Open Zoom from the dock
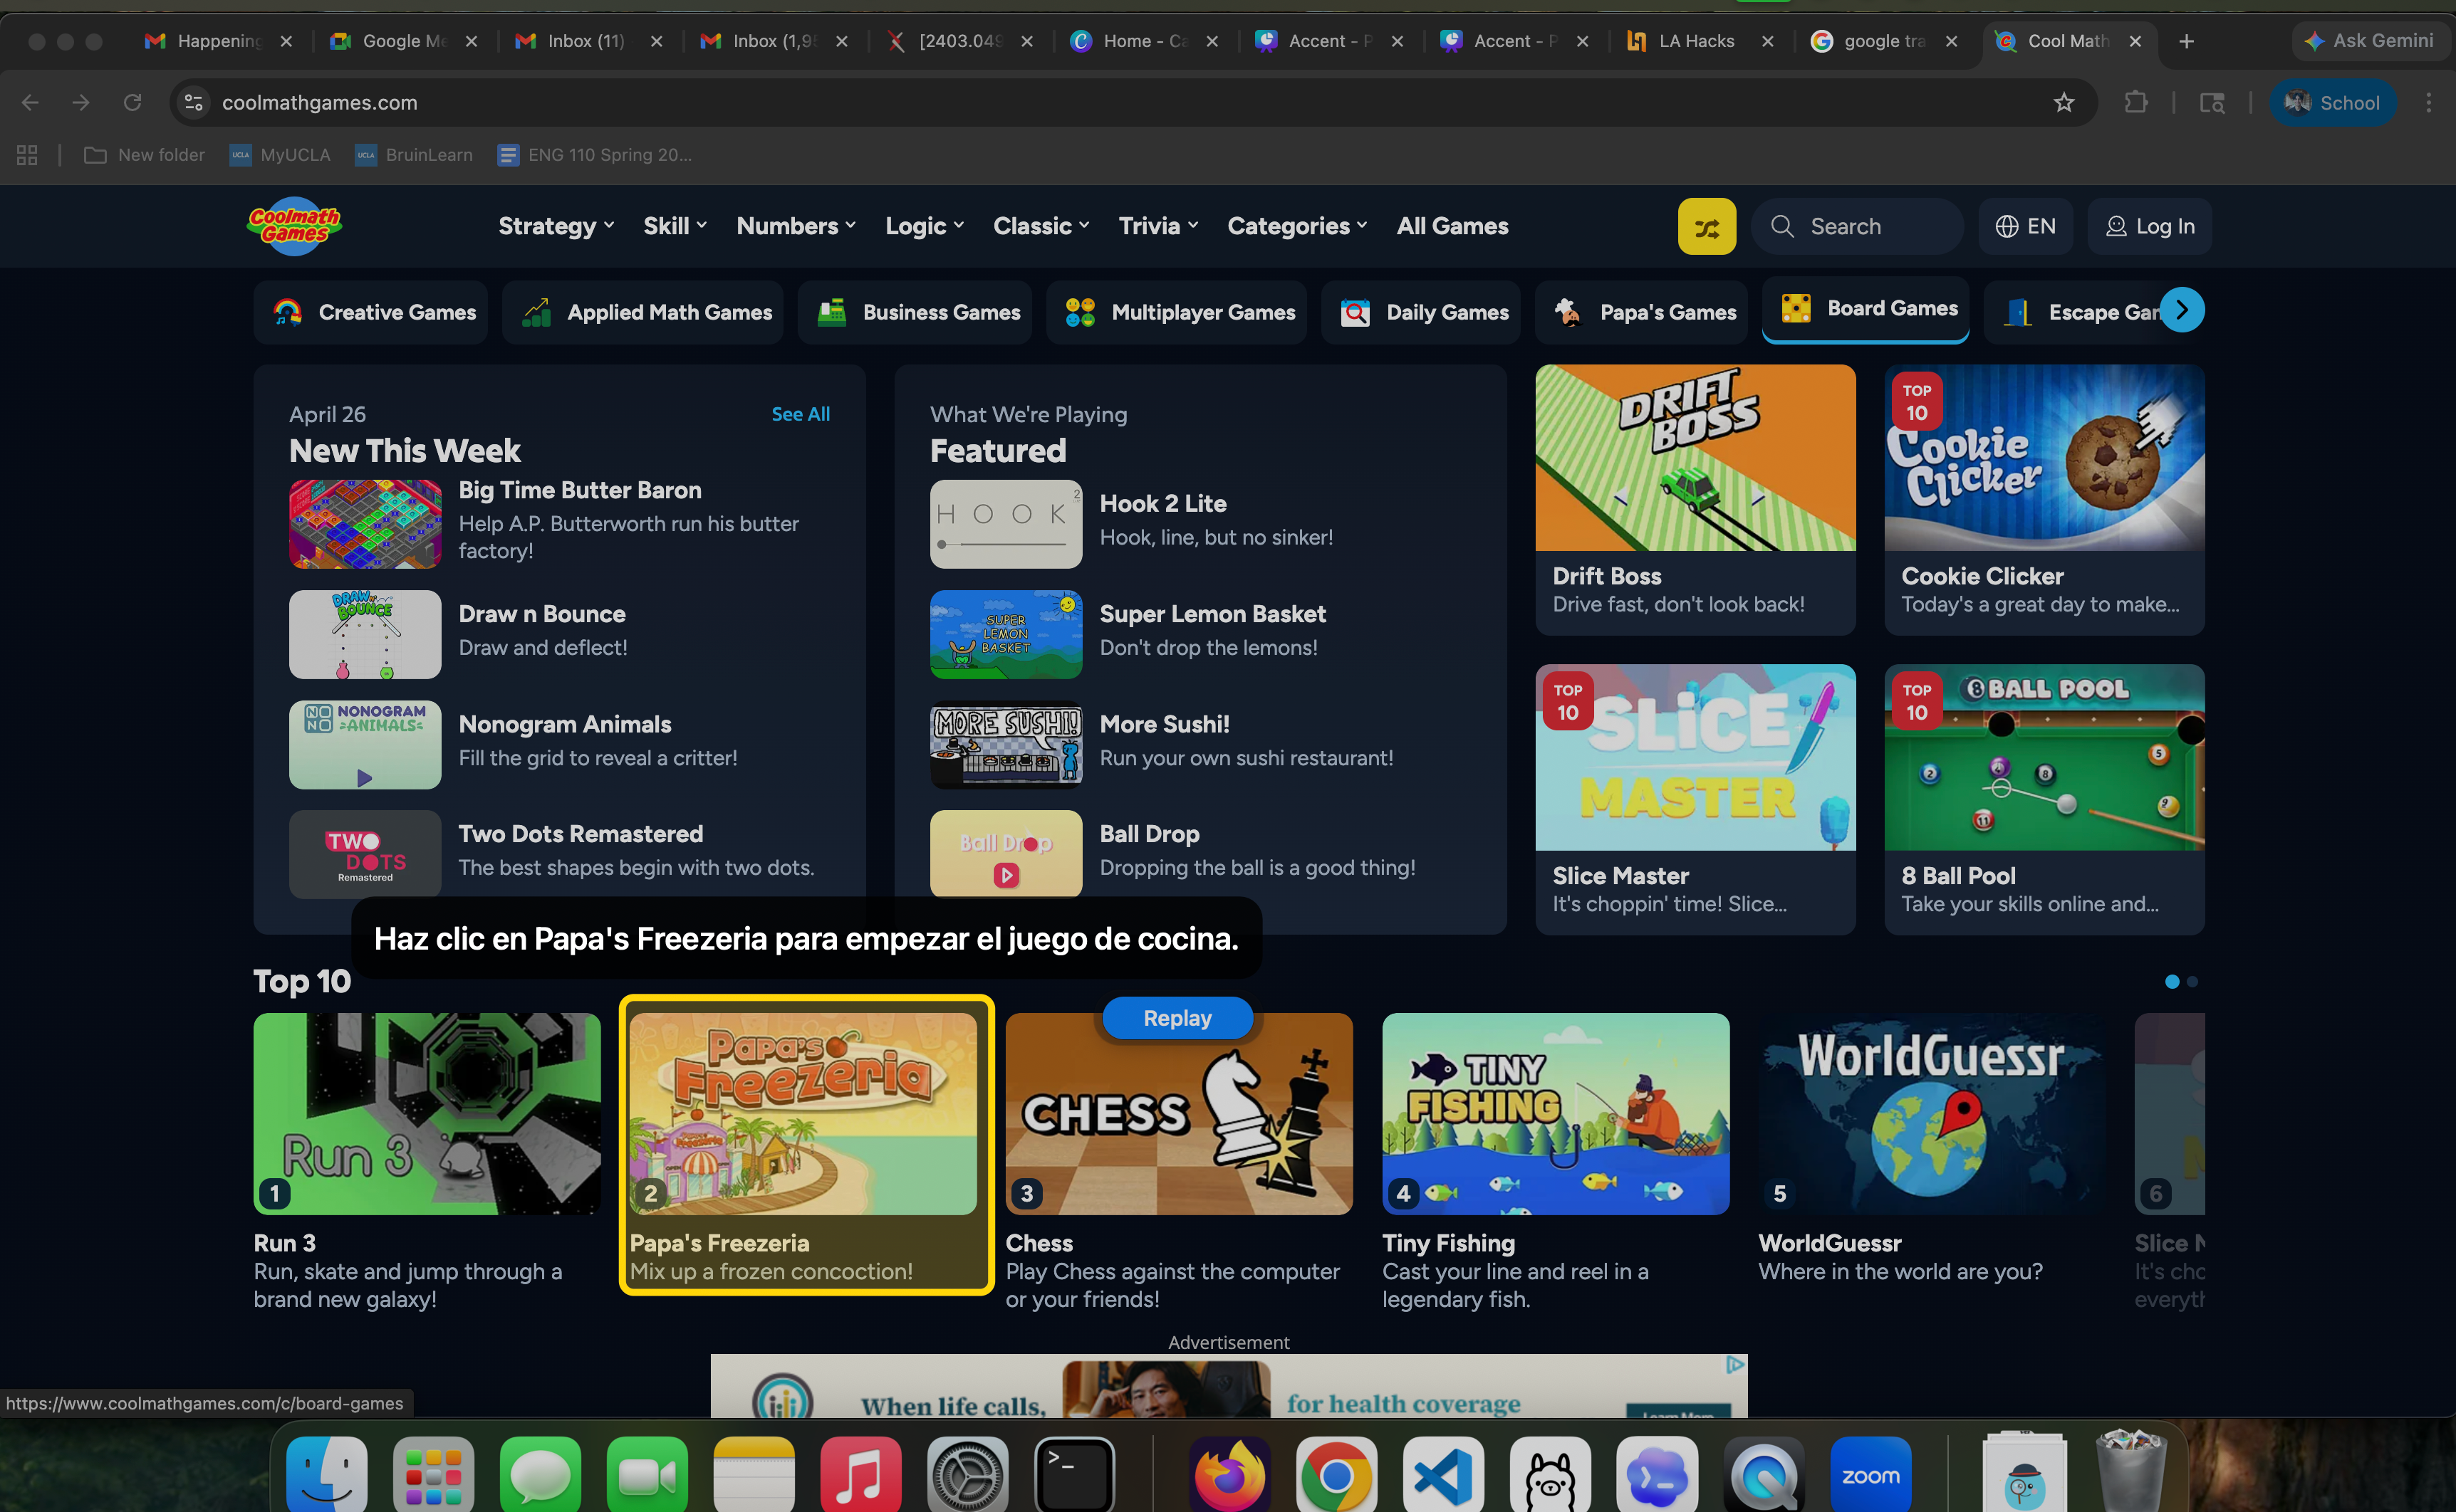 click(x=1870, y=1476)
